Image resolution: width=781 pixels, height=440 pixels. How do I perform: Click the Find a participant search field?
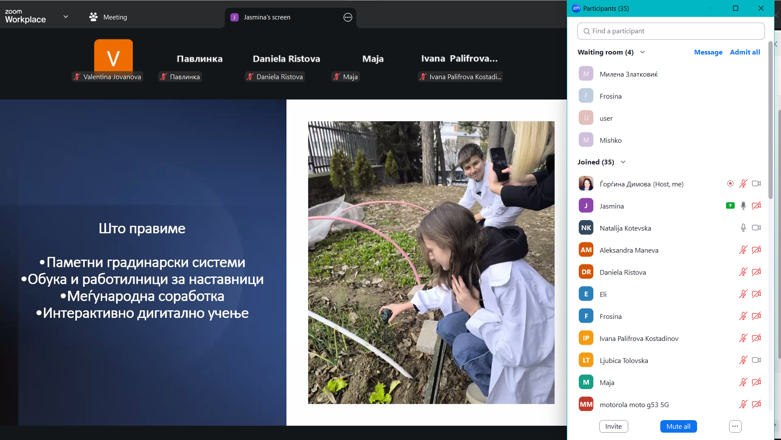click(675, 31)
